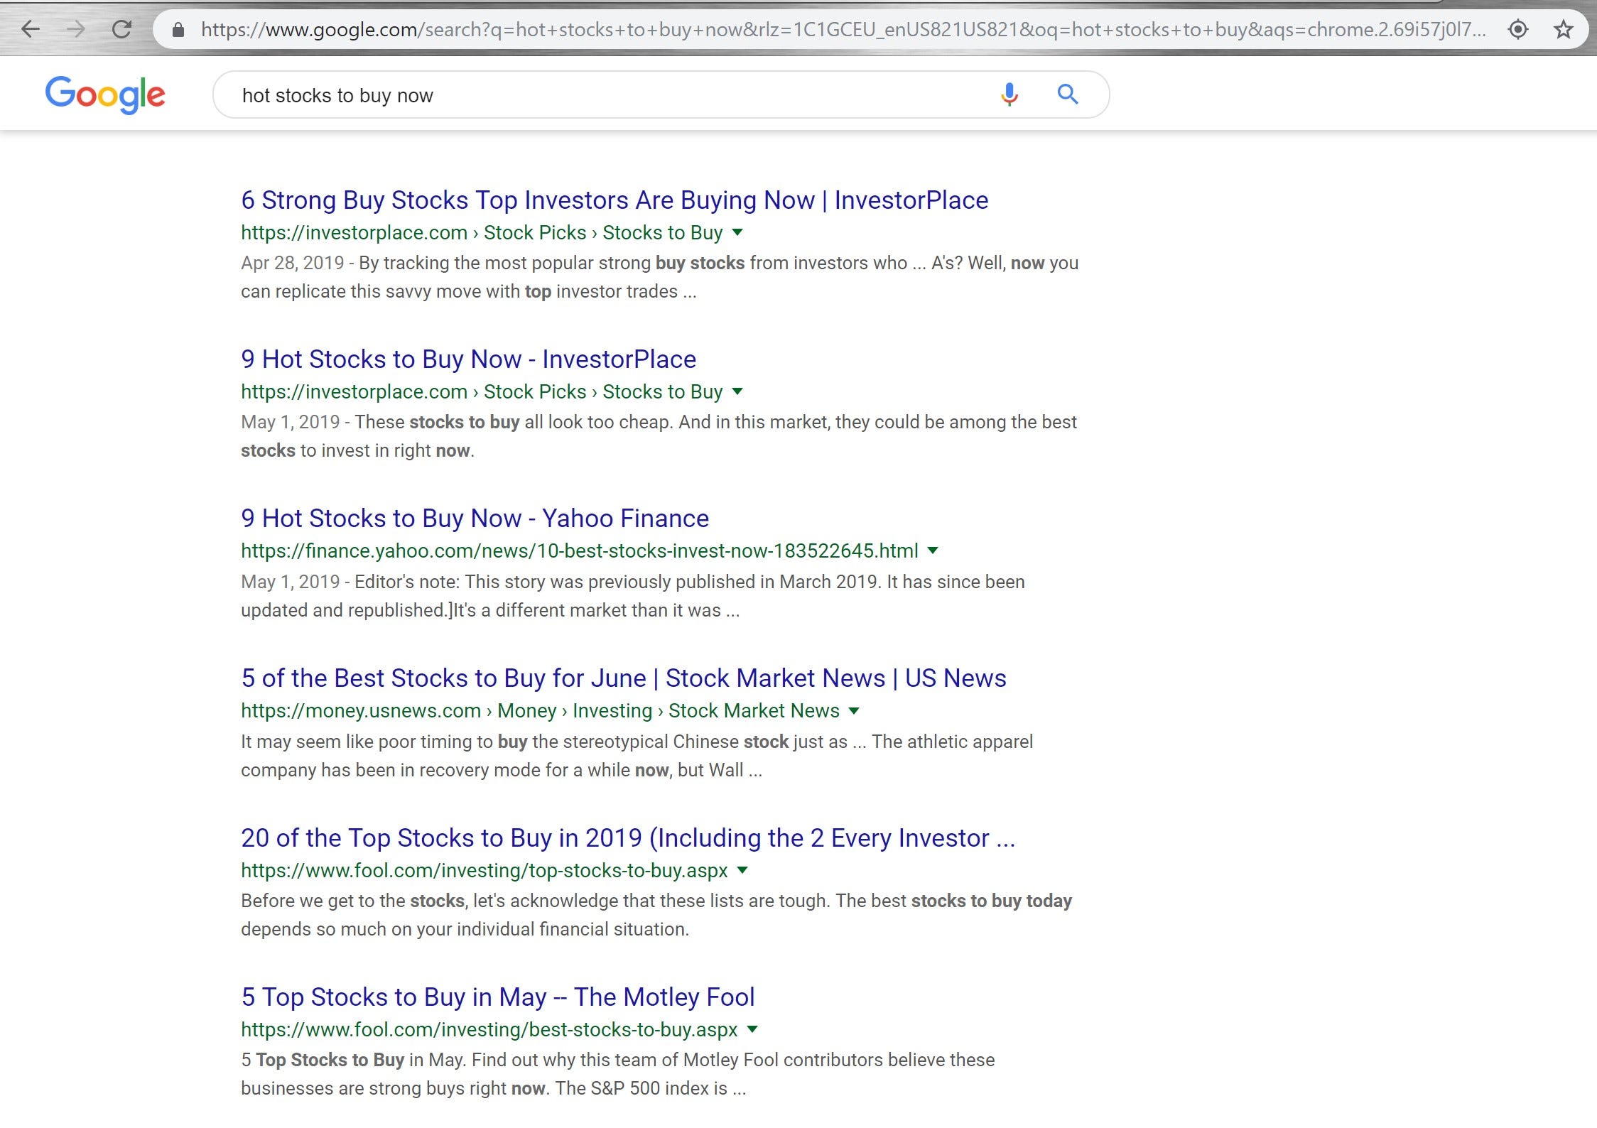
Task: Click the 'Apr 28, 2019' snippet date
Action: 292,264
